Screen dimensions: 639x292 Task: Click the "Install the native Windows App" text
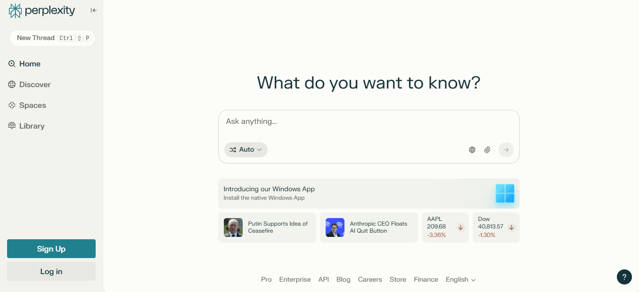264,198
